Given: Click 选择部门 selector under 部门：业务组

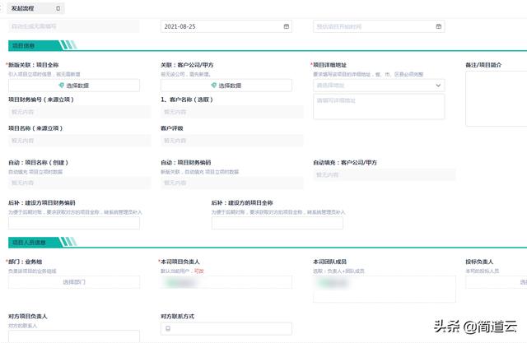Looking at the screenshot, I should [74, 282].
